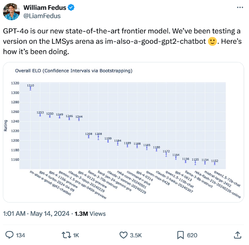Viewport: 249px width, 245px height.
Task: Click the 1310 data point on chart
Action: point(30,88)
